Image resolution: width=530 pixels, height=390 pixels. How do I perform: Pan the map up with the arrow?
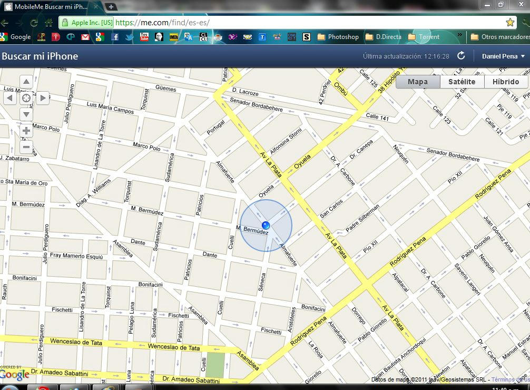26,82
